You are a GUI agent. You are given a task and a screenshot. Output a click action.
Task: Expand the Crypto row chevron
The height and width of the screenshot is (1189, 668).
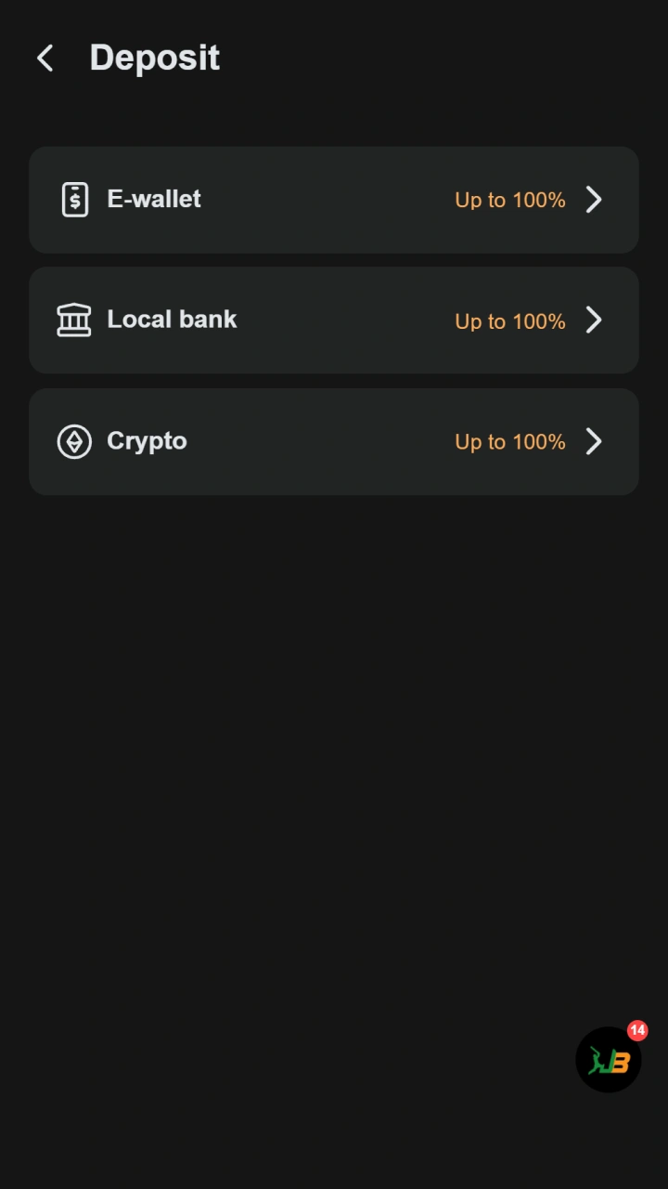[x=594, y=441]
